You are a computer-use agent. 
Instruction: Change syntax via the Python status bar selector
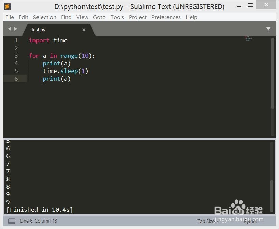tap(251, 221)
